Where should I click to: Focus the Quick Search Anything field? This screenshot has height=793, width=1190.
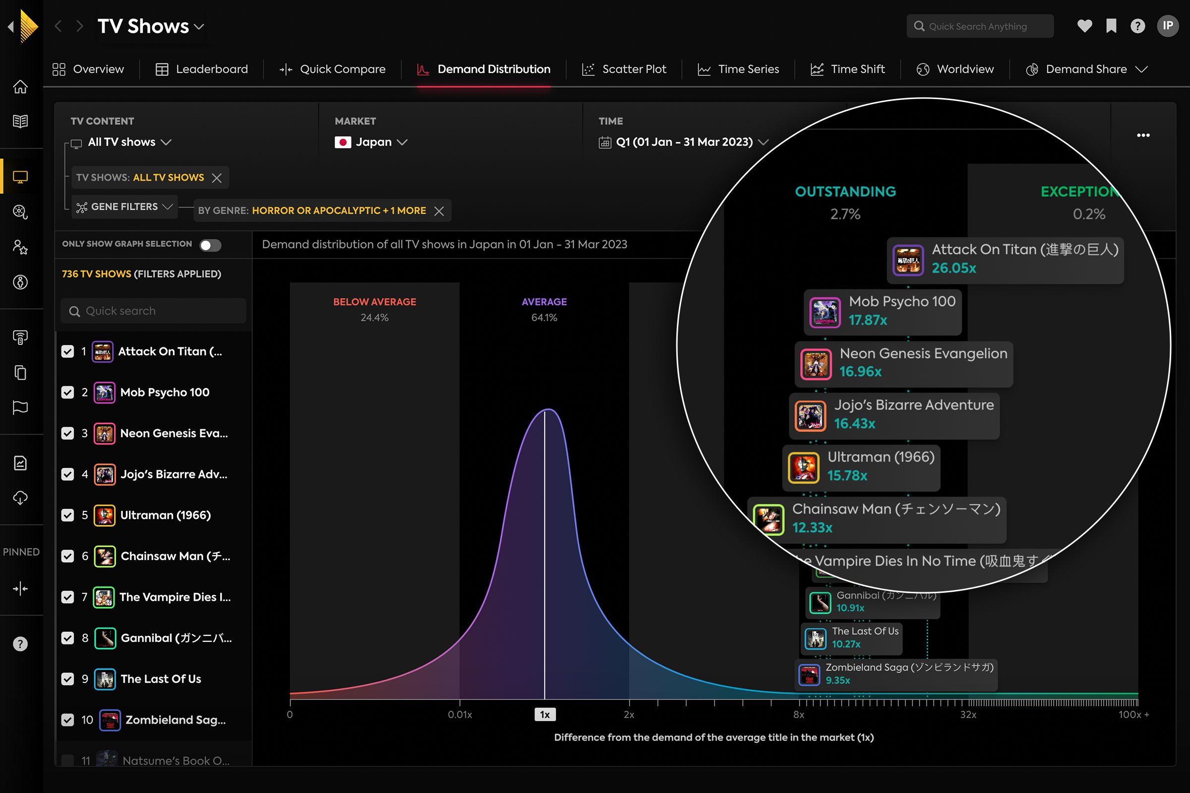tap(980, 26)
